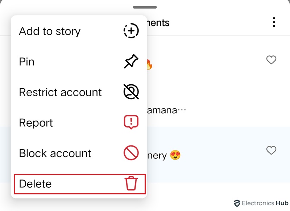Select the Add to story menu entry
The width and height of the screenshot is (290, 211).
click(x=79, y=31)
